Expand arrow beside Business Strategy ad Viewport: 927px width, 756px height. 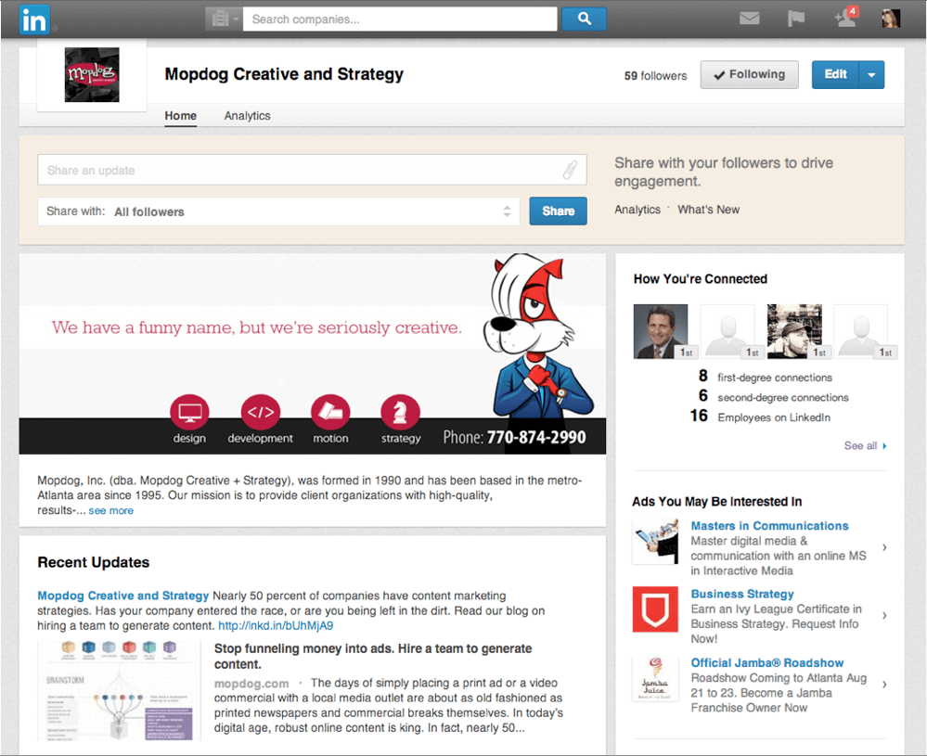coord(884,615)
